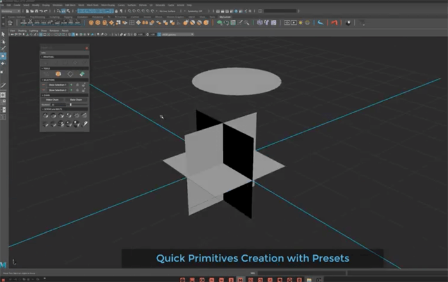Click the green eraser icon in Tools section

(x=83, y=74)
